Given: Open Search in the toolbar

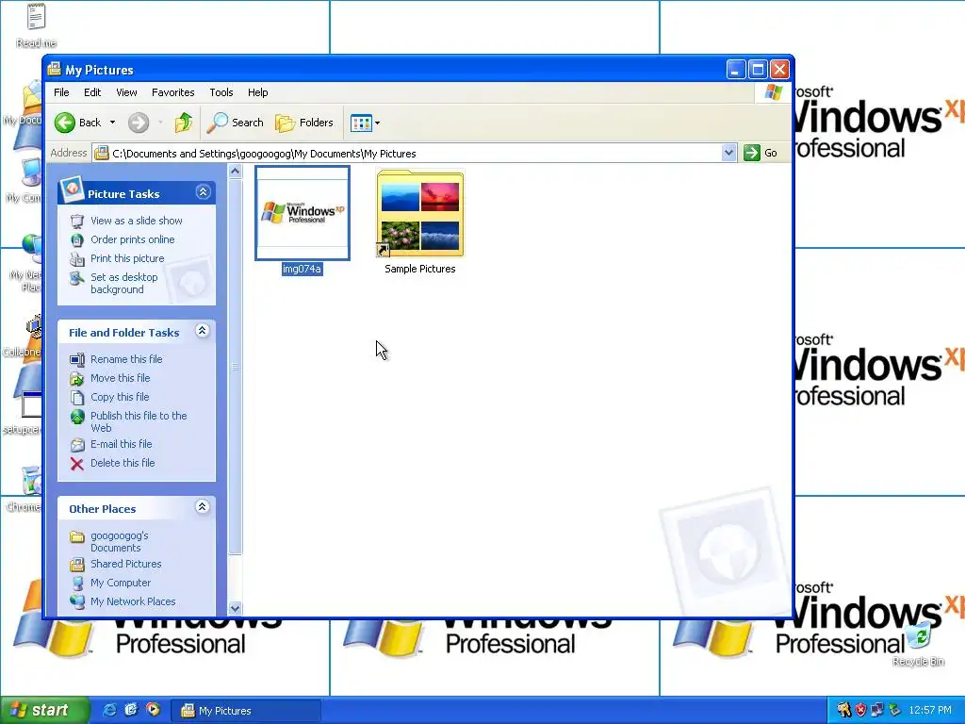Looking at the screenshot, I should click(x=235, y=123).
